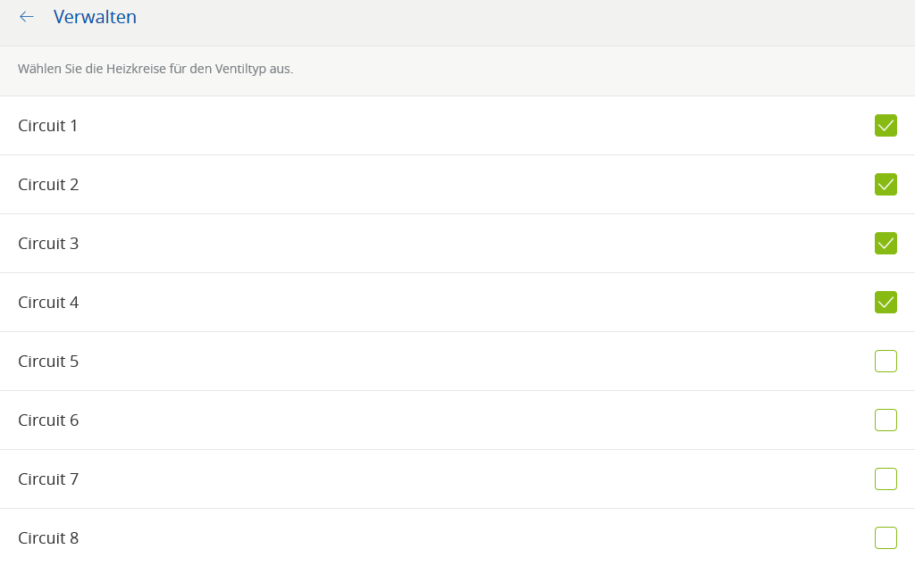
Task: Click the Circuit 5 label text
Action: (x=48, y=362)
